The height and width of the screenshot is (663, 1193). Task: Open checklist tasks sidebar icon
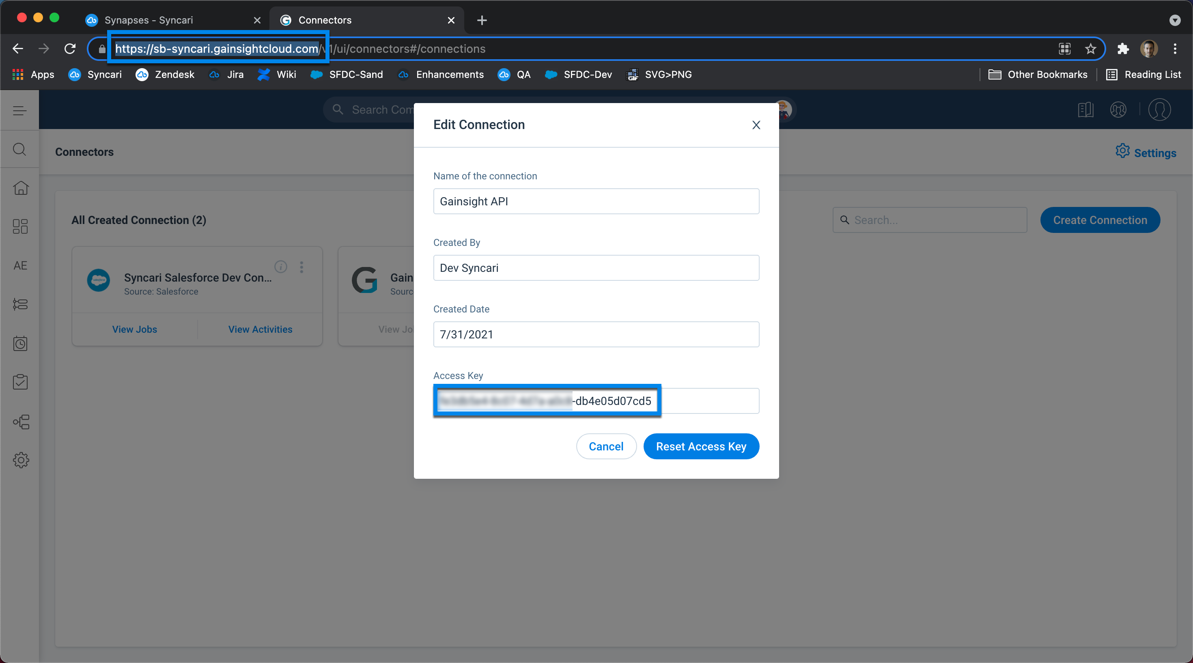[20, 382]
